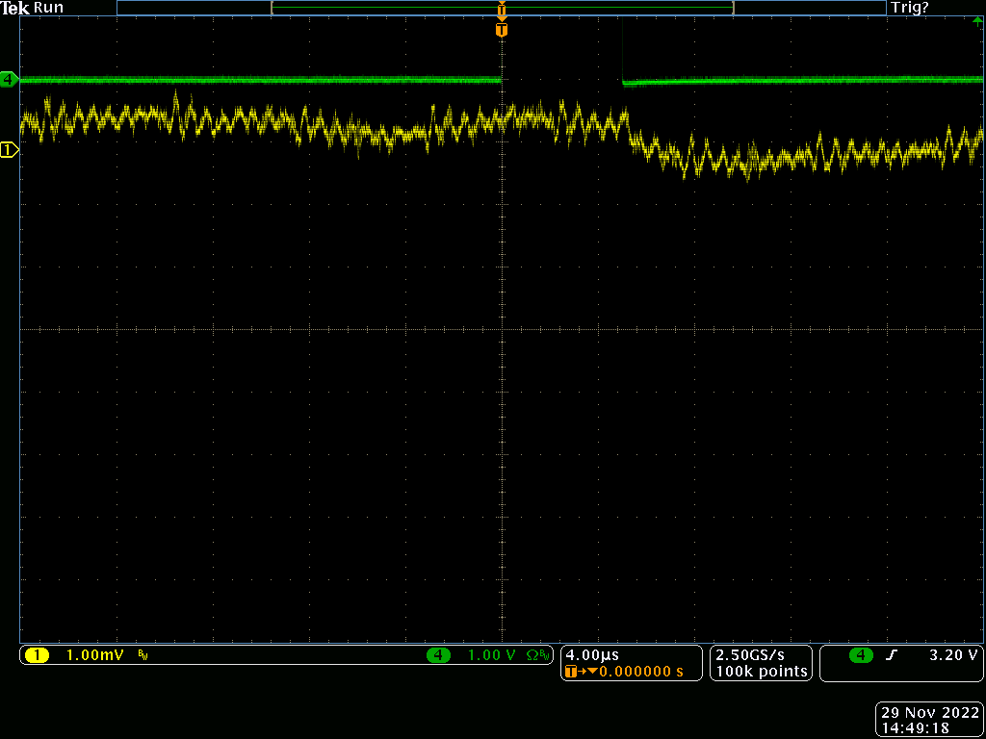Viewport: 986px width, 739px height.
Task: Click the orange trigger delay T icon
Action: (572, 672)
